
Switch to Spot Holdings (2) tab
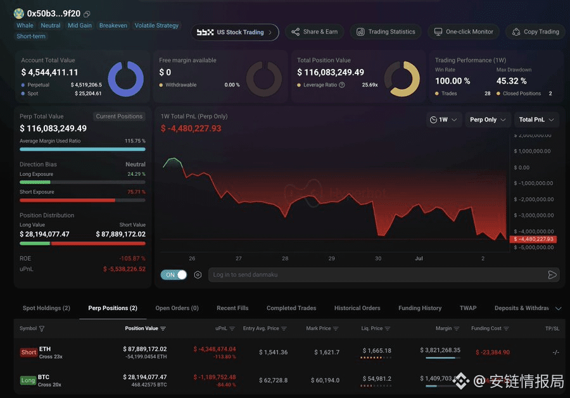point(46,308)
